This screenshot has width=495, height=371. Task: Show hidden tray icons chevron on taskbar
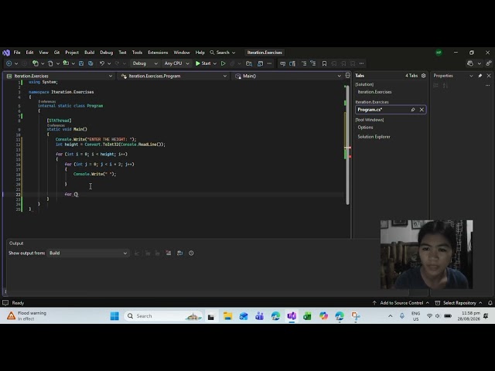tap(391, 316)
